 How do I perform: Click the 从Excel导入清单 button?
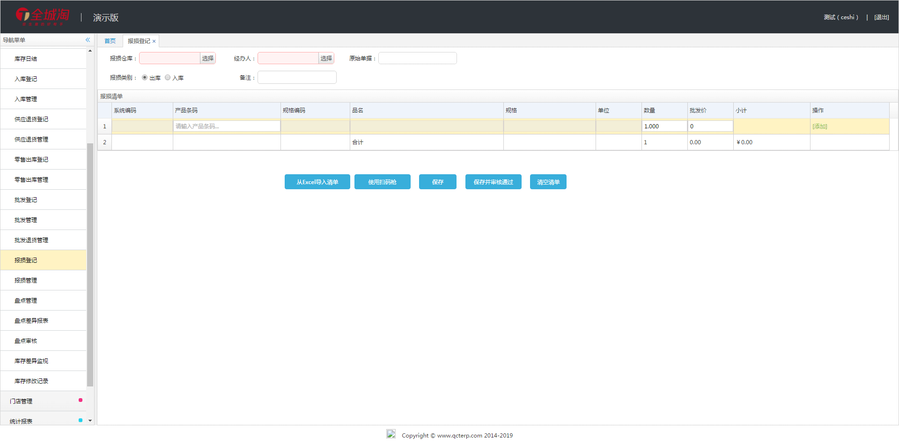point(317,182)
